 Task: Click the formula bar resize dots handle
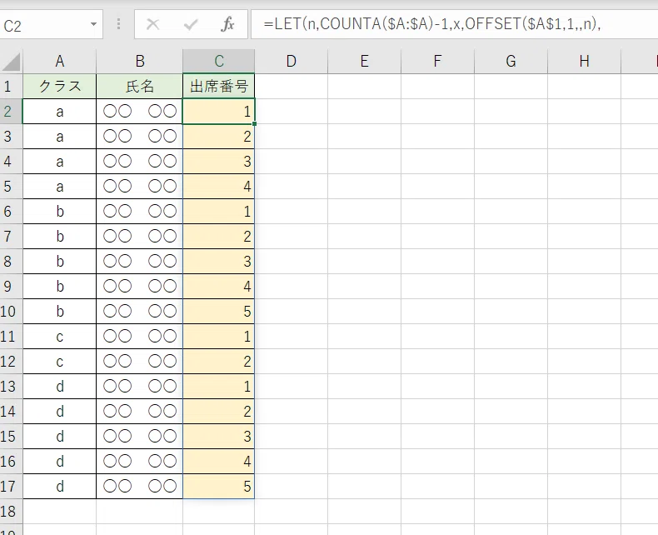tap(119, 24)
